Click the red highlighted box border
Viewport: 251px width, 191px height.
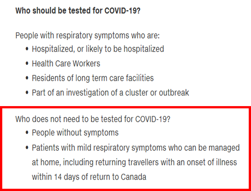pos(126,107)
